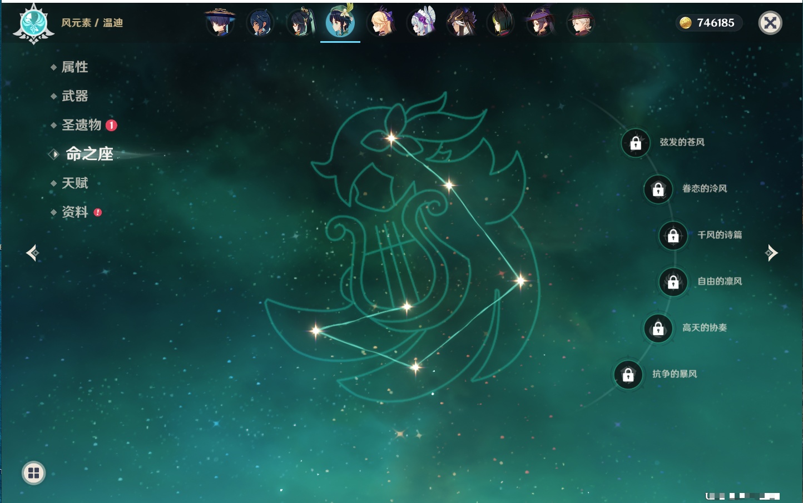This screenshot has height=503, width=803.
Task: Select Mona's purple witch hat avatar
Action: coord(541,22)
